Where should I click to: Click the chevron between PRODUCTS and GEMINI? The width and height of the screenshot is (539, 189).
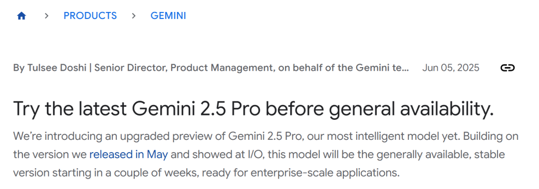point(134,16)
